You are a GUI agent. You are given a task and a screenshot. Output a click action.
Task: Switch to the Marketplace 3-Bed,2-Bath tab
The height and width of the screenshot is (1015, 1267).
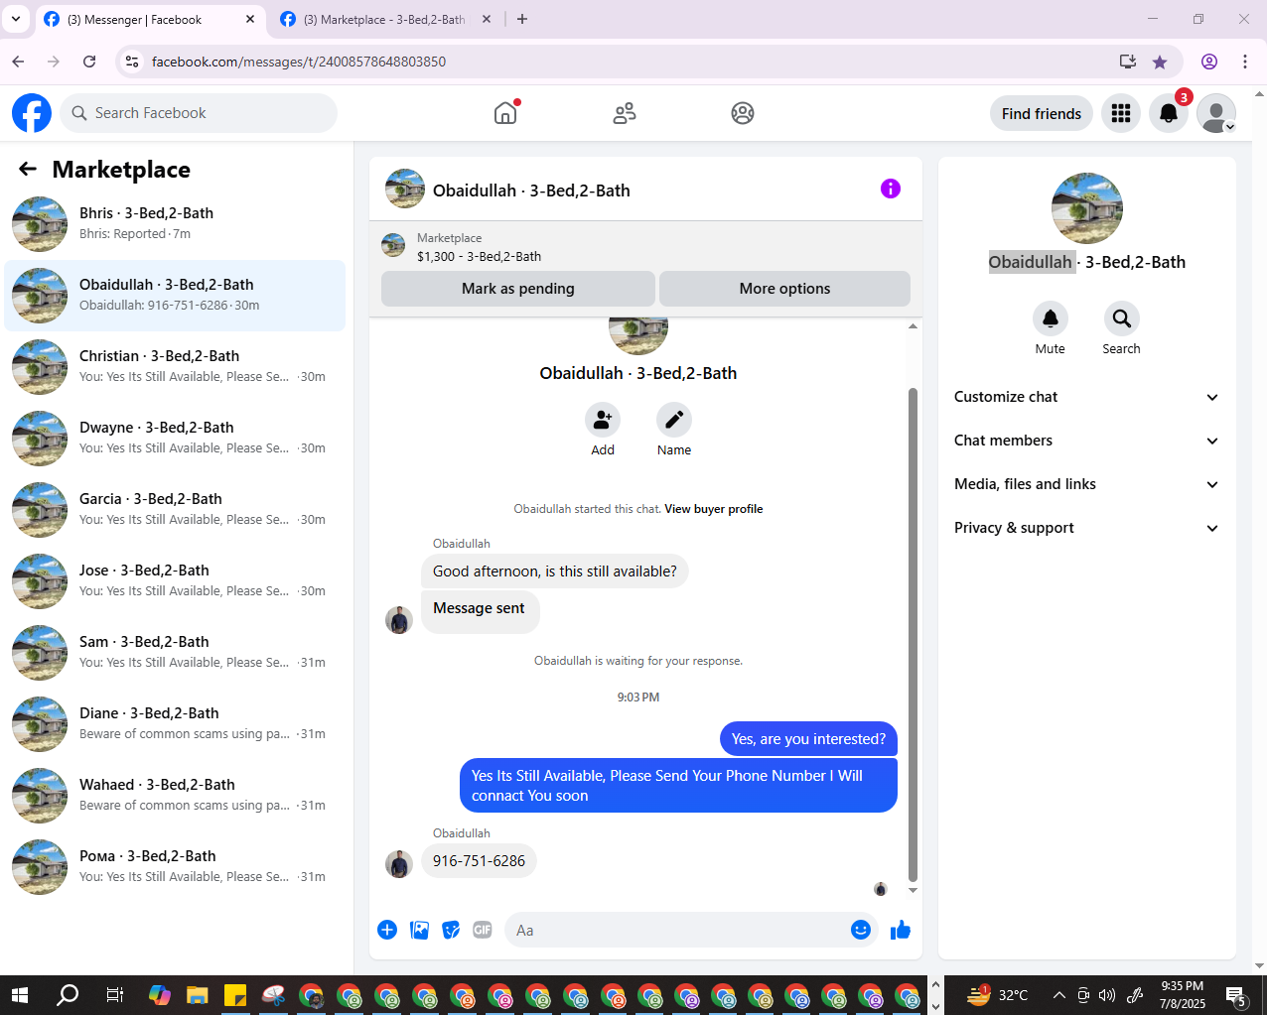[x=385, y=20]
